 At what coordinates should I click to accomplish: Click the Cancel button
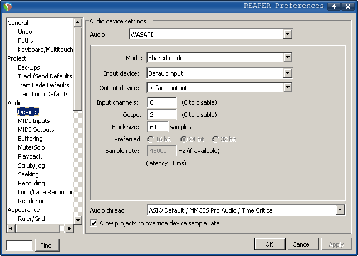303,244
